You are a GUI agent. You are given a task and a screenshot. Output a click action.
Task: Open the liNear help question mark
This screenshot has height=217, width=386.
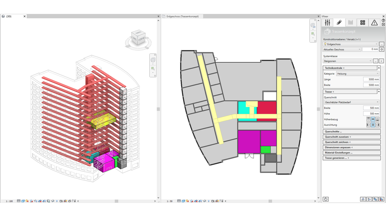point(383,20)
